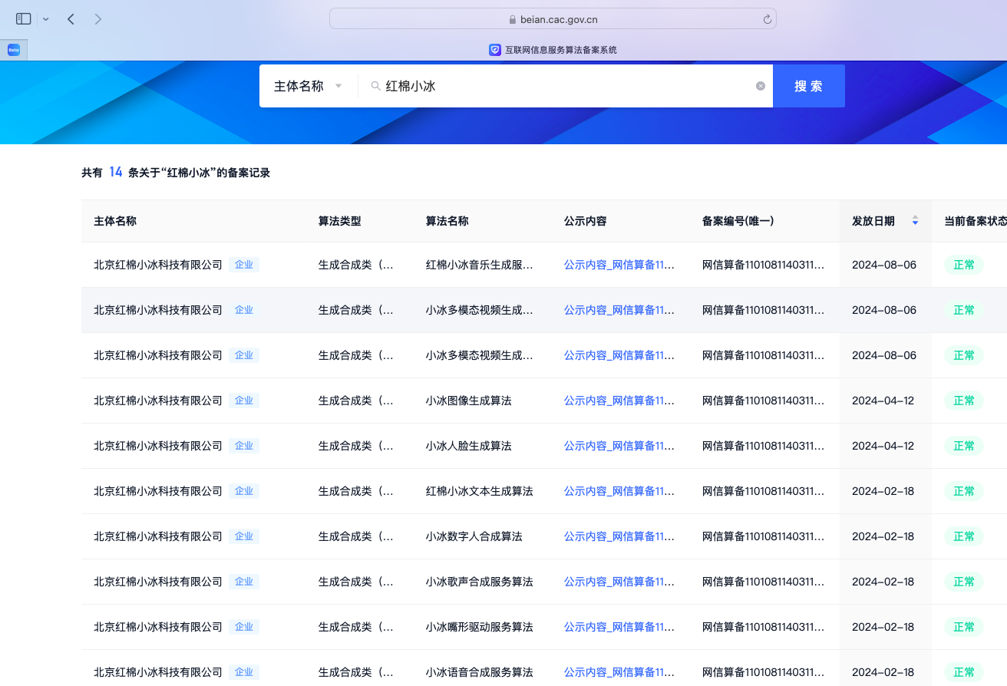Open the 主体名称 search type dropdown
Image resolution: width=1007 pixels, height=686 pixels.
[308, 86]
